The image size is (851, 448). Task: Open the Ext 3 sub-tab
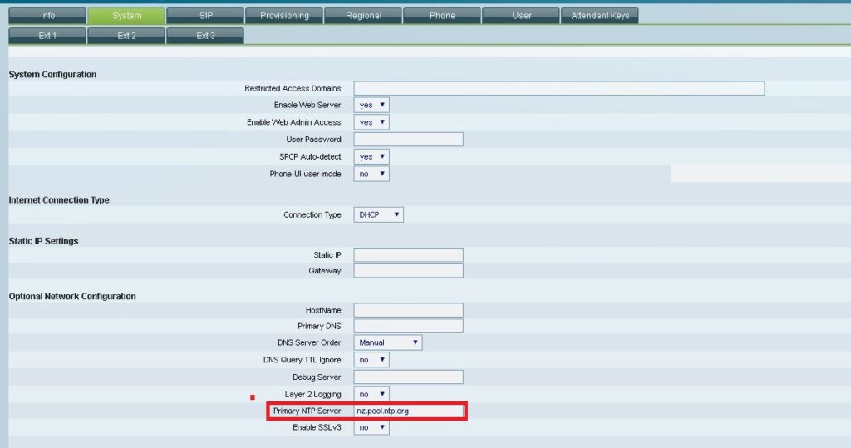tap(205, 36)
